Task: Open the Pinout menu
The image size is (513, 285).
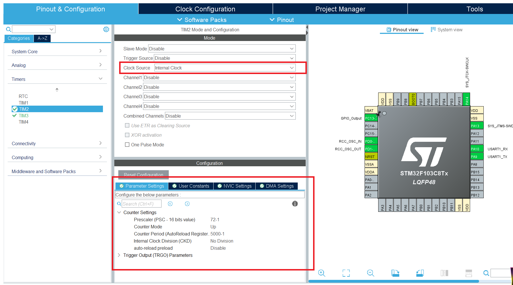Action: (x=282, y=20)
